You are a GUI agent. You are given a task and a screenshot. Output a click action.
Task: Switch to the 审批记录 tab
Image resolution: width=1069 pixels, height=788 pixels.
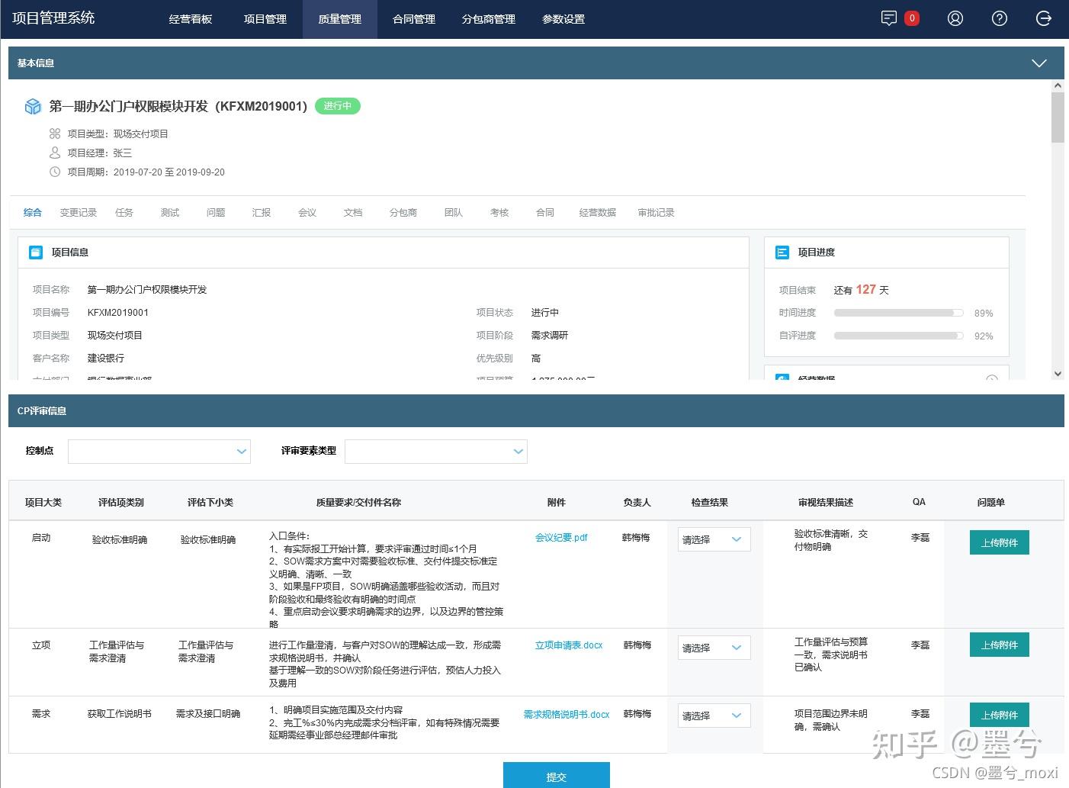coord(656,213)
